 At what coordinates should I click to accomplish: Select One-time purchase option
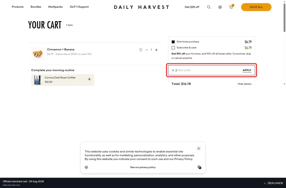[173, 42]
